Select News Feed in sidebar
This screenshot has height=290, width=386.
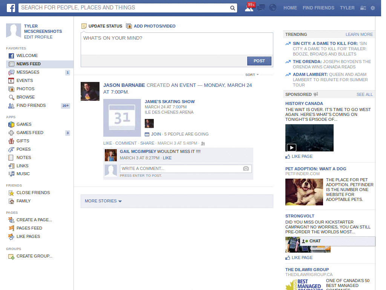coord(40,64)
